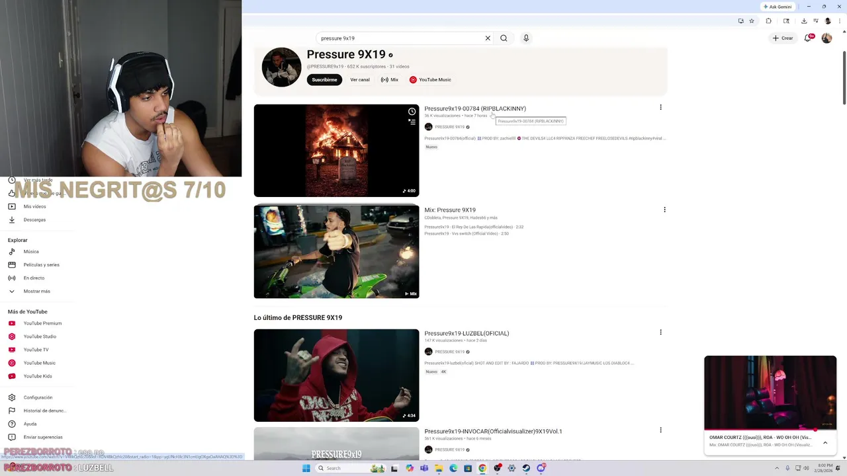Click the YouTube Studio sidebar icon
The height and width of the screenshot is (476, 847).
12,337
